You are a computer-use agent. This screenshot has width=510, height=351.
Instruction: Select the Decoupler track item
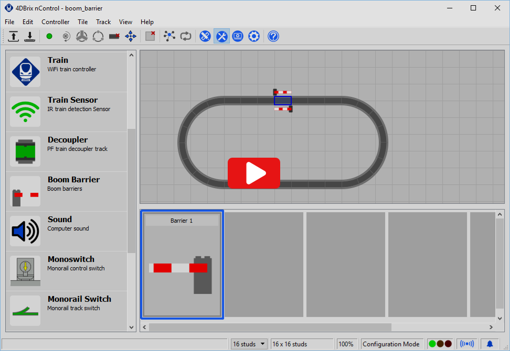[x=66, y=151]
